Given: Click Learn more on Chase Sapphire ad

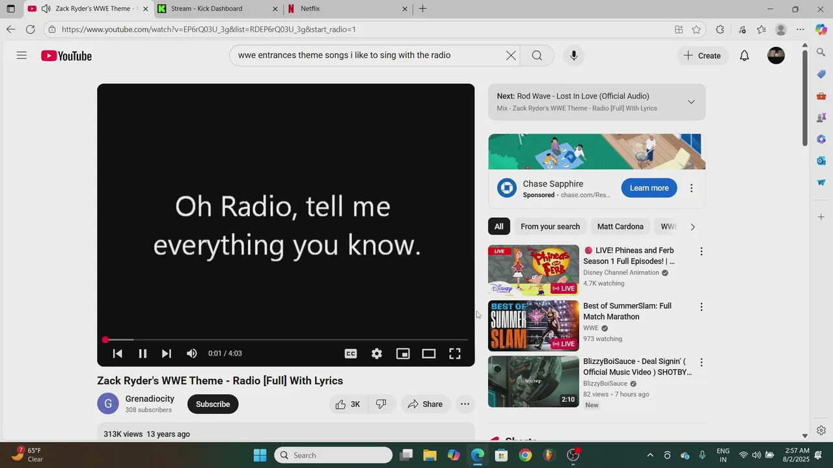Looking at the screenshot, I should 649,188.
